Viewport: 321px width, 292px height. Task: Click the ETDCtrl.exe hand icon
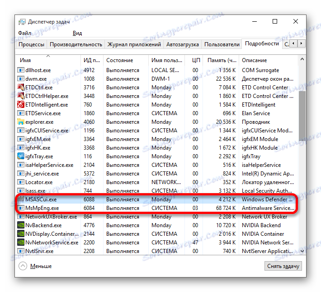pyautogui.click(x=21, y=87)
